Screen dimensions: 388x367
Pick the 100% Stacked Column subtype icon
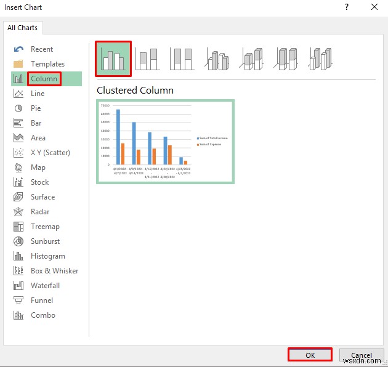[182, 59]
